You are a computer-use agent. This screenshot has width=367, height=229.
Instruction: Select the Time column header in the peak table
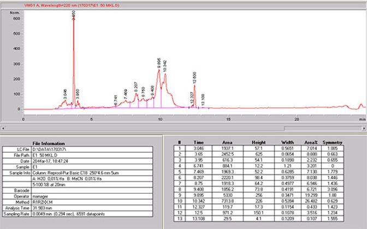[198, 142]
